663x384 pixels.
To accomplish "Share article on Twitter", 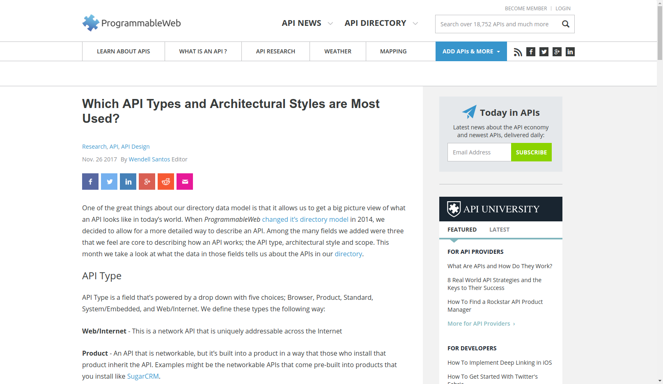I will [109, 182].
